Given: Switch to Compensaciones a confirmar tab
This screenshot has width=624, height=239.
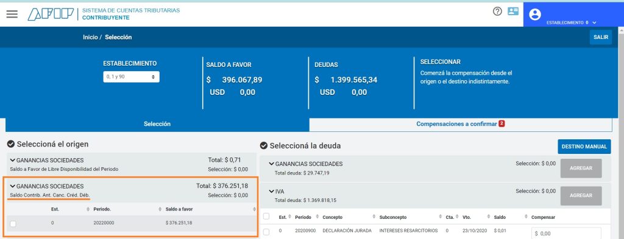Looking at the screenshot, I should [x=461, y=124].
